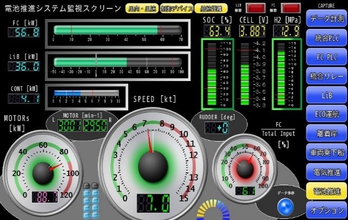Click the FC 解除 red indicator
Image resolution: width=348 pixels, height=220 pixels.
pos(290,8)
